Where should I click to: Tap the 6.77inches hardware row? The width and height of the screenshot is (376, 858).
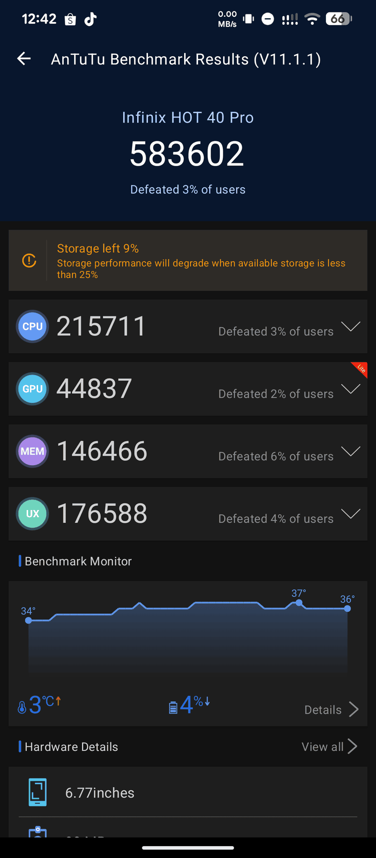188,792
